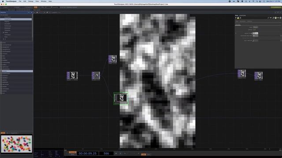Open the TouchDesigner application menu
282x158 pixels.
pyautogui.click(x=11, y=1)
